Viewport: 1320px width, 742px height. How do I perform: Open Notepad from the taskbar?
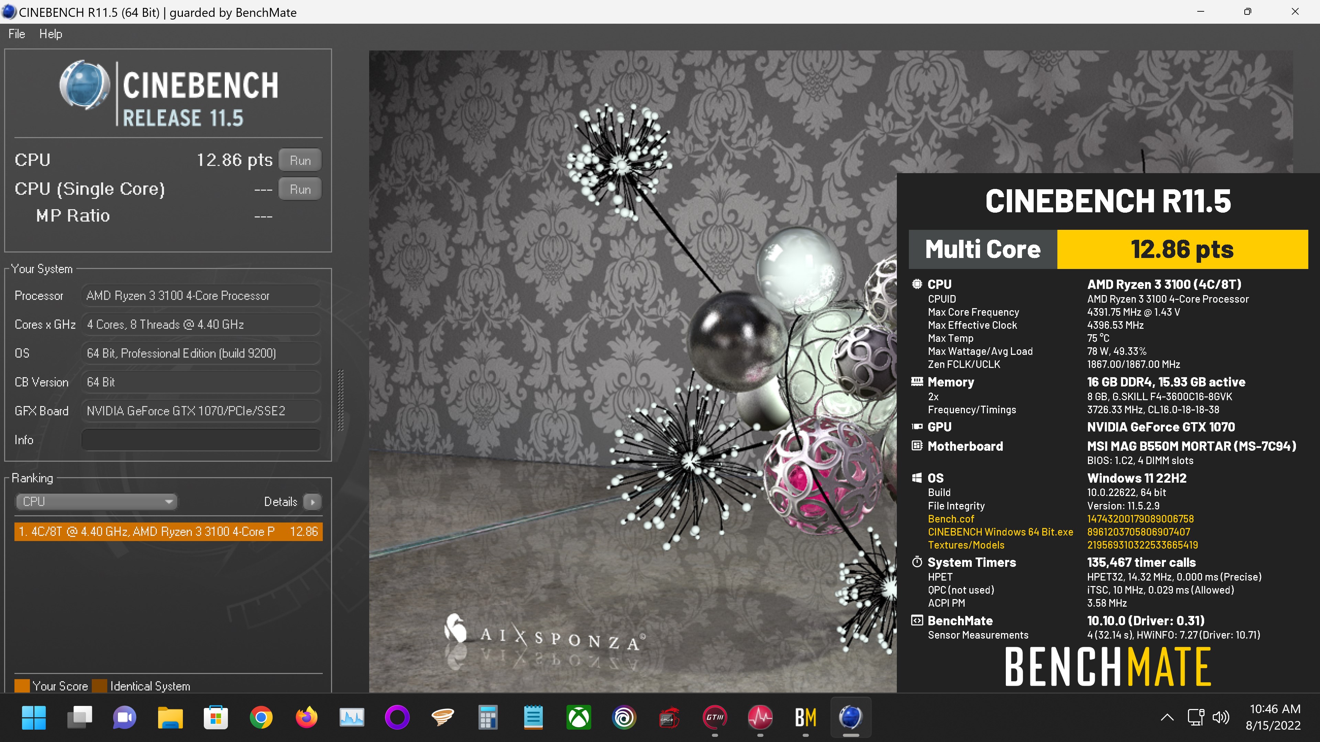533,717
